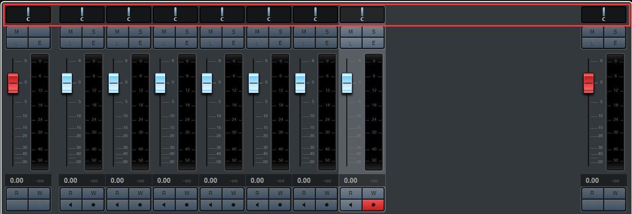Enable monitoring on the third blue-fader channel

pos(164,205)
